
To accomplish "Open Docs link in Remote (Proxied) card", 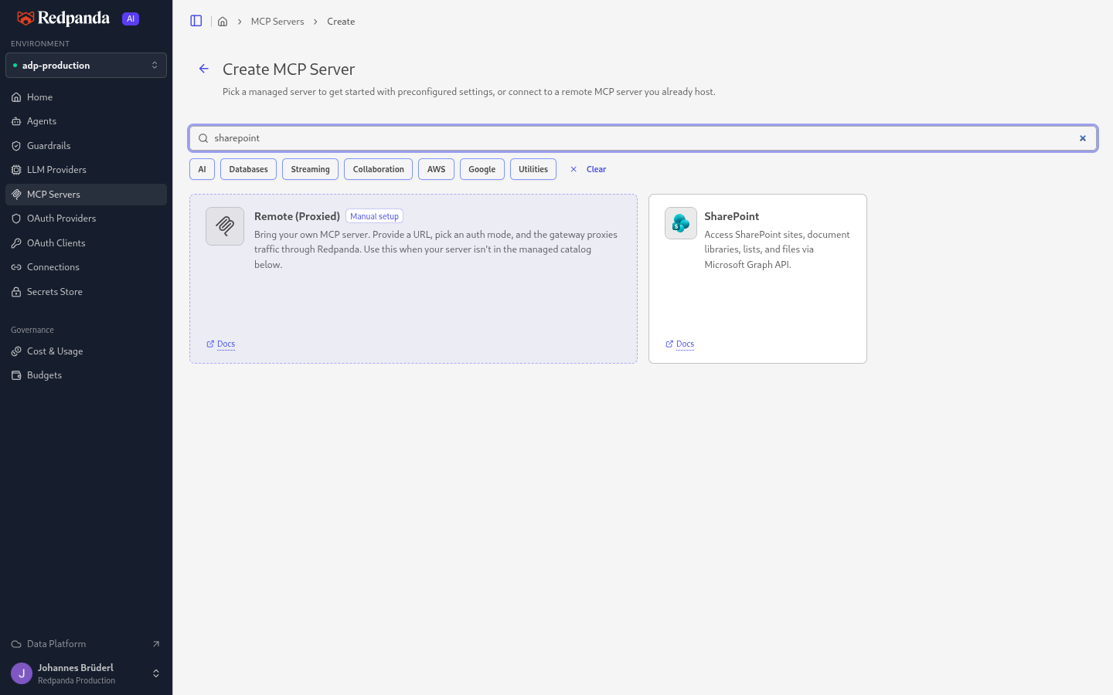I will (221, 344).
